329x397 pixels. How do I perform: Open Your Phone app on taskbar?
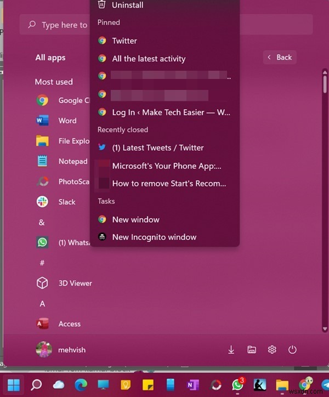tap(171, 385)
